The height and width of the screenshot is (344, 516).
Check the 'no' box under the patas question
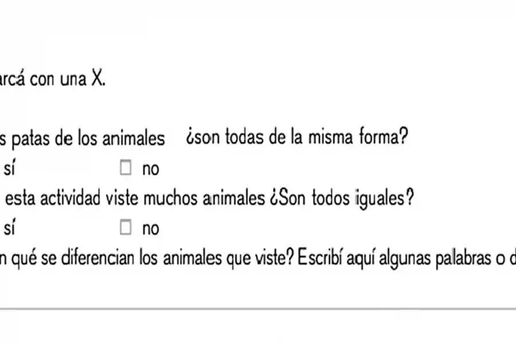[126, 168]
